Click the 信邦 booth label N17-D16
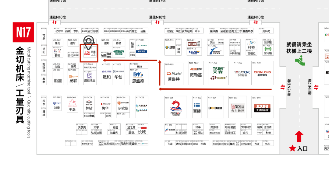Screen dimensions: 329x170 (x=107, y=43)
